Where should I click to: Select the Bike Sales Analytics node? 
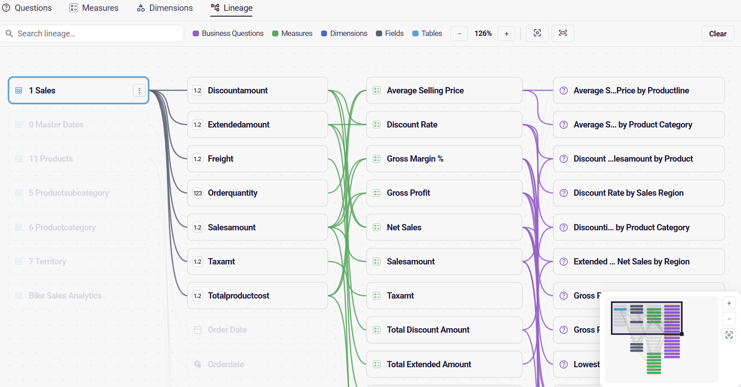pos(79,296)
